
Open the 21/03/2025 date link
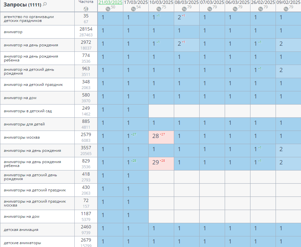click(x=110, y=2)
